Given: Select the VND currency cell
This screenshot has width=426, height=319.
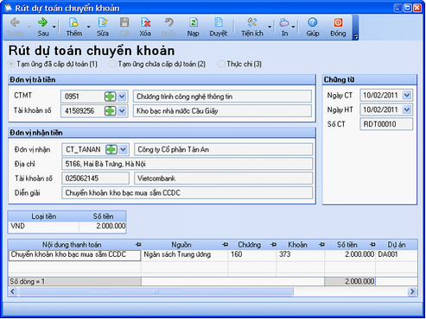Looking at the screenshot, I should coord(43,226).
